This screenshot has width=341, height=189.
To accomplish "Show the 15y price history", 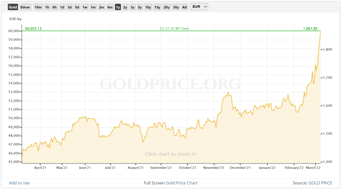I will click(157, 7).
